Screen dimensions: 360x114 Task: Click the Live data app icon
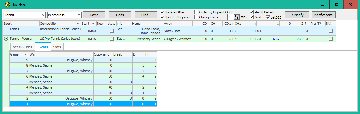[x=7, y=4]
